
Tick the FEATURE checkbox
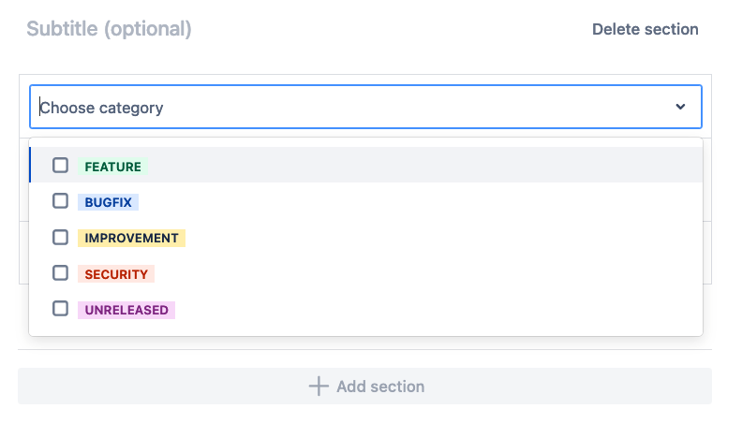(x=60, y=166)
